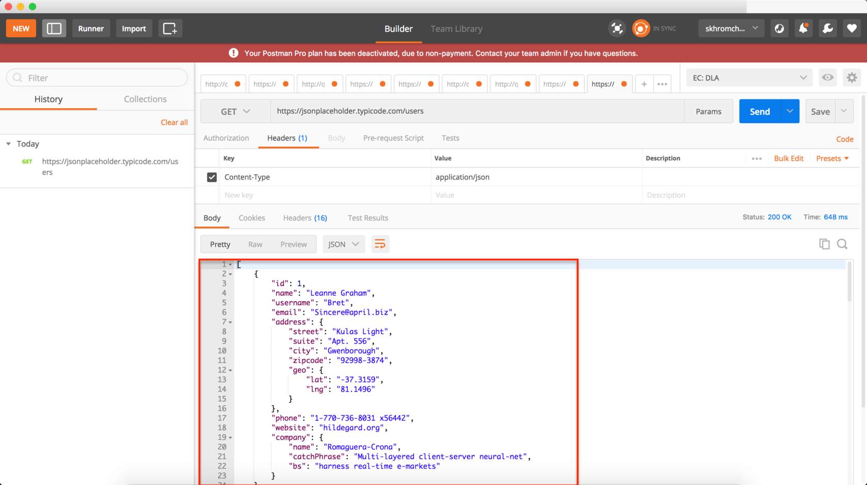Clear all history with Clear all link
The width and height of the screenshot is (867, 485).
(x=174, y=122)
